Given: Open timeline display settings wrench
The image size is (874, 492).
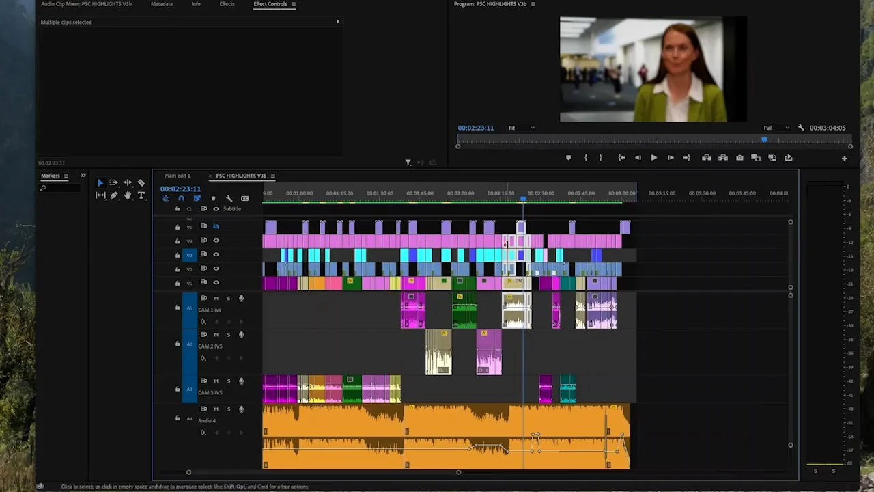Looking at the screenshot, I should [x=229, y=199].
